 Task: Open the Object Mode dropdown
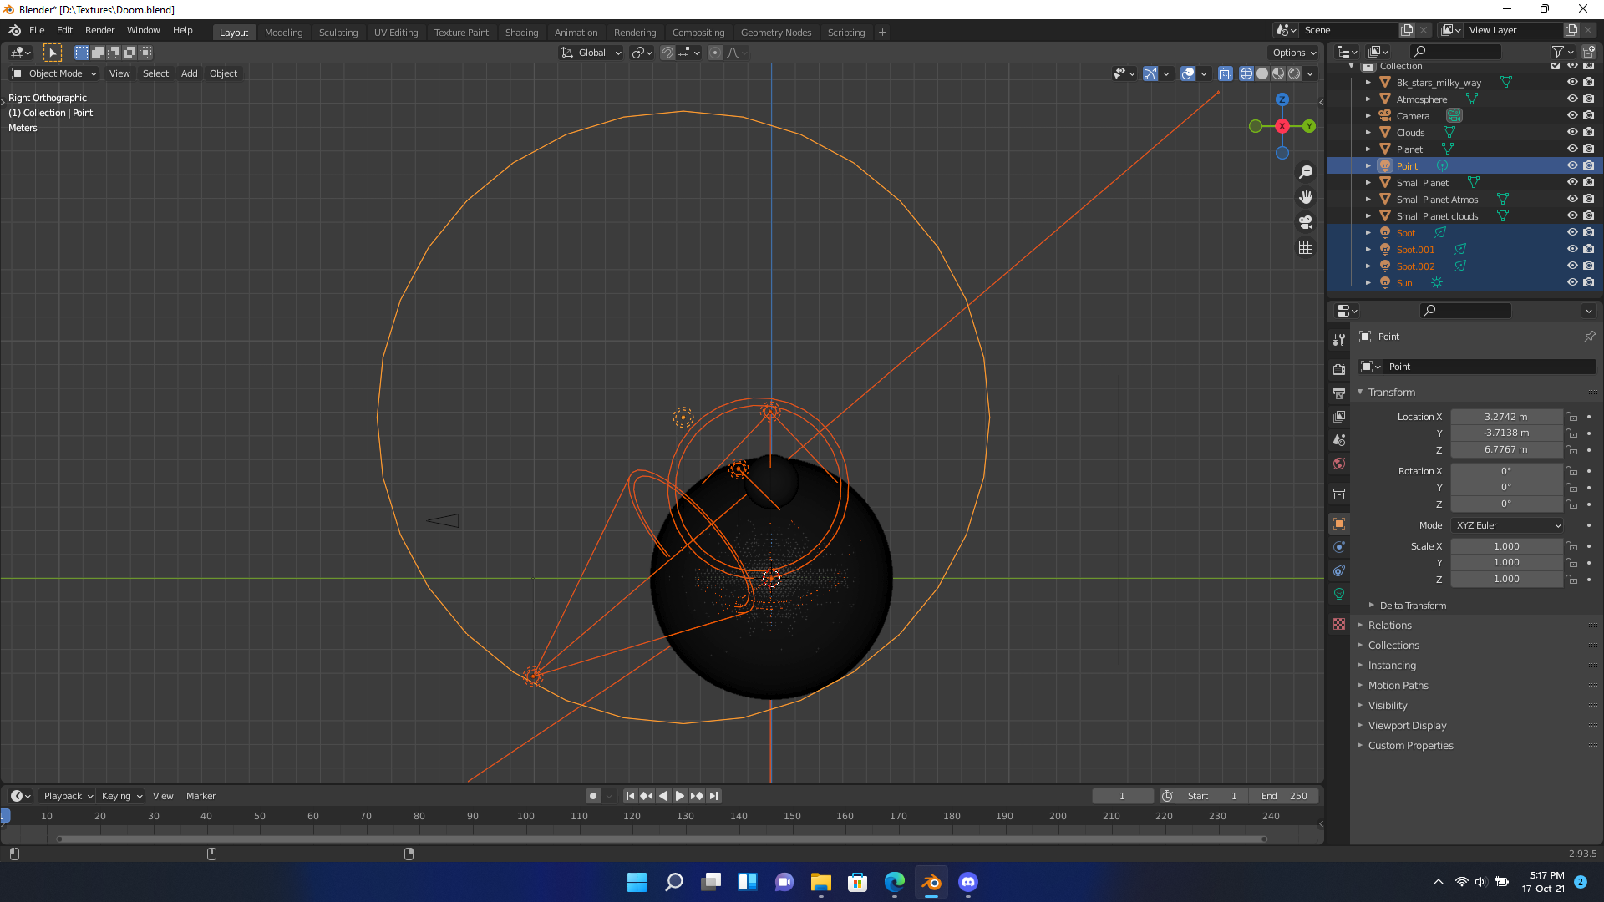pos(54,73)
